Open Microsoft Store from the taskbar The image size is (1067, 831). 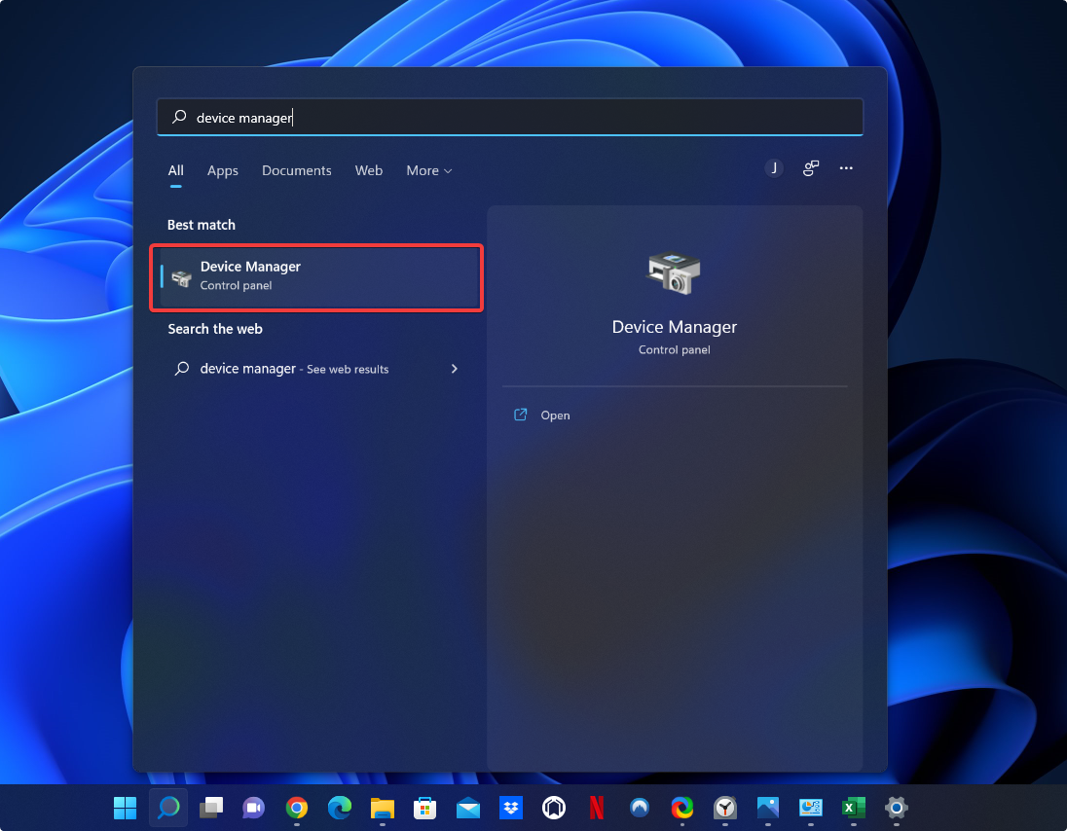[425, 808]
